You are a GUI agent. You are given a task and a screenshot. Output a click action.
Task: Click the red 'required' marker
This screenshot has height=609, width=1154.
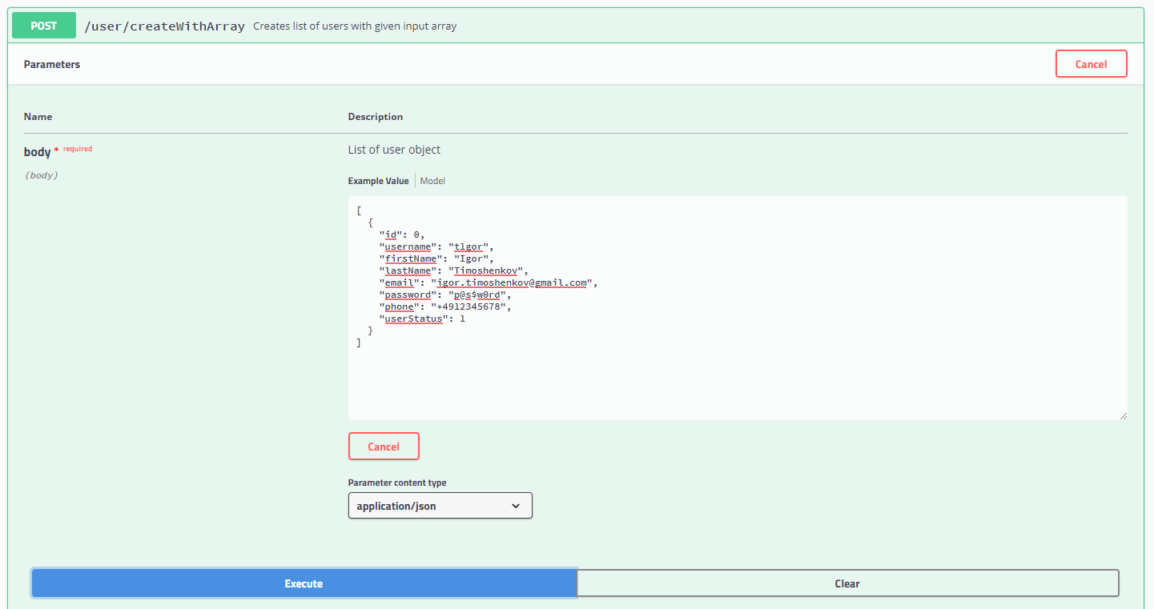[78, 149]
